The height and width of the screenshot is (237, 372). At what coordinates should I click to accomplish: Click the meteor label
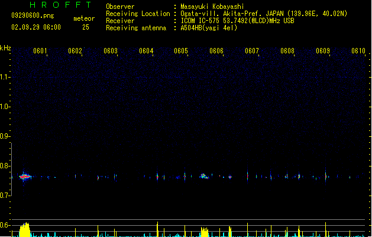tap(84, 18)
